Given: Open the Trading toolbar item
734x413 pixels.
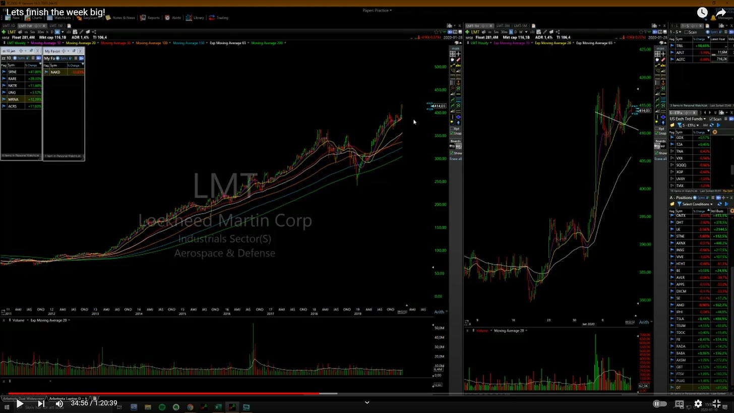Looking at the screenshot, I should click(219, 18).
